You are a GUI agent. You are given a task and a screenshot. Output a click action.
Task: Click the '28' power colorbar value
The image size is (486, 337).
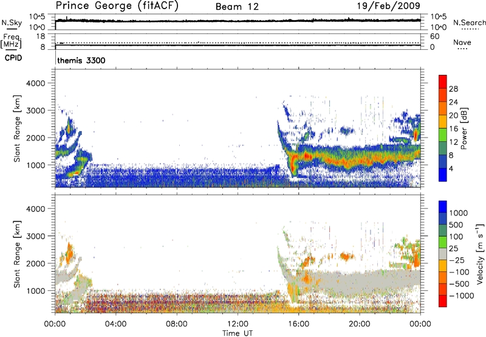tap(453, 89)
